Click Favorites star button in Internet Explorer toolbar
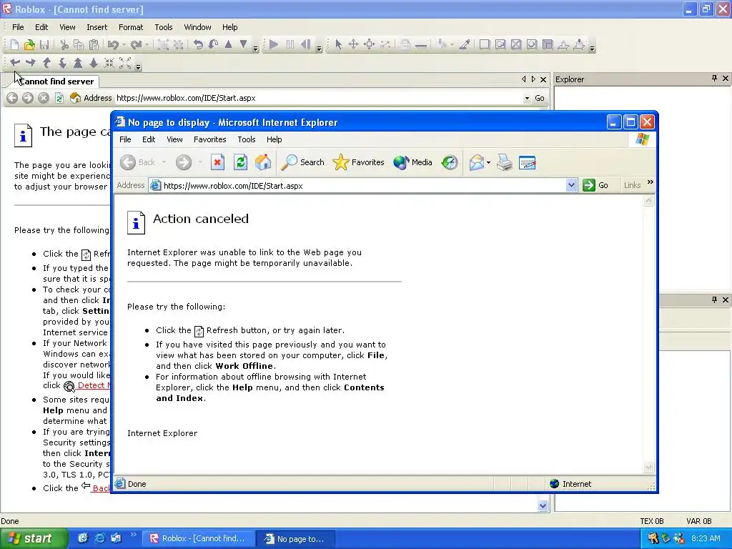732x549 pixels. click(359, 162)
